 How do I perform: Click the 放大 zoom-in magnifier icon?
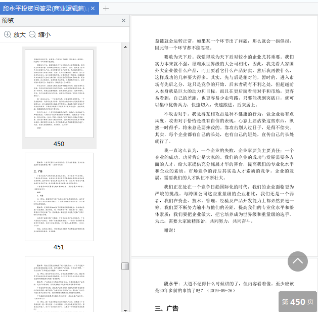coord(8,34)
